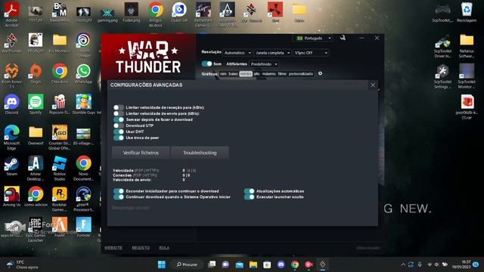The image size is (484, 272).
Task: Open Adobe Acrobat desktop shortcut
Action: click(x=12, y=14)
